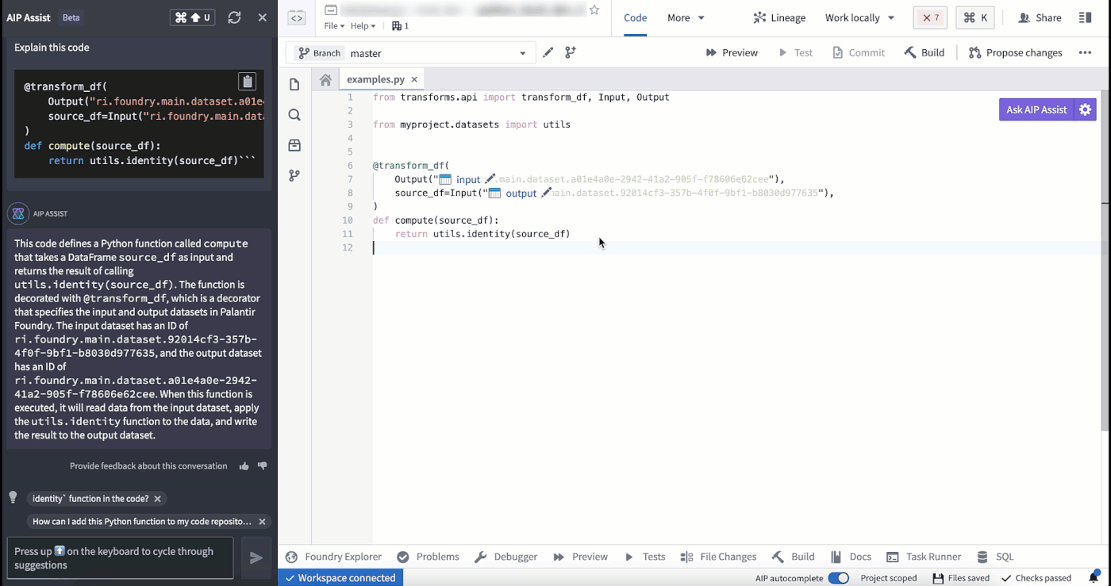Click the Commit button in toolbar
1111x586 pixels.
pos(859,53)
